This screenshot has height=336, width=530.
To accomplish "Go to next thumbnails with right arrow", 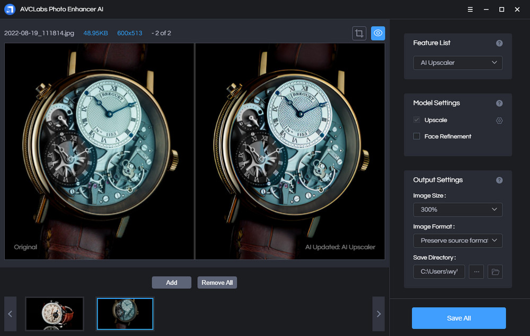I will point(378,314).
